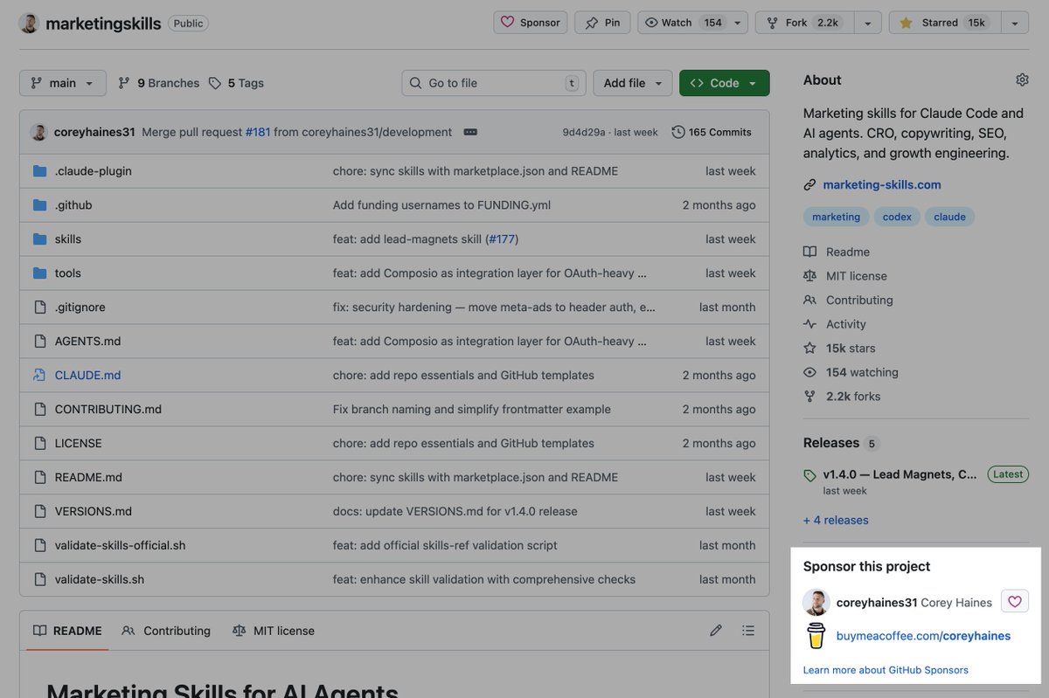Screen dimensions: 1049x698
Task: Click the repository owner avatar at top
Action: coord(29,23)
